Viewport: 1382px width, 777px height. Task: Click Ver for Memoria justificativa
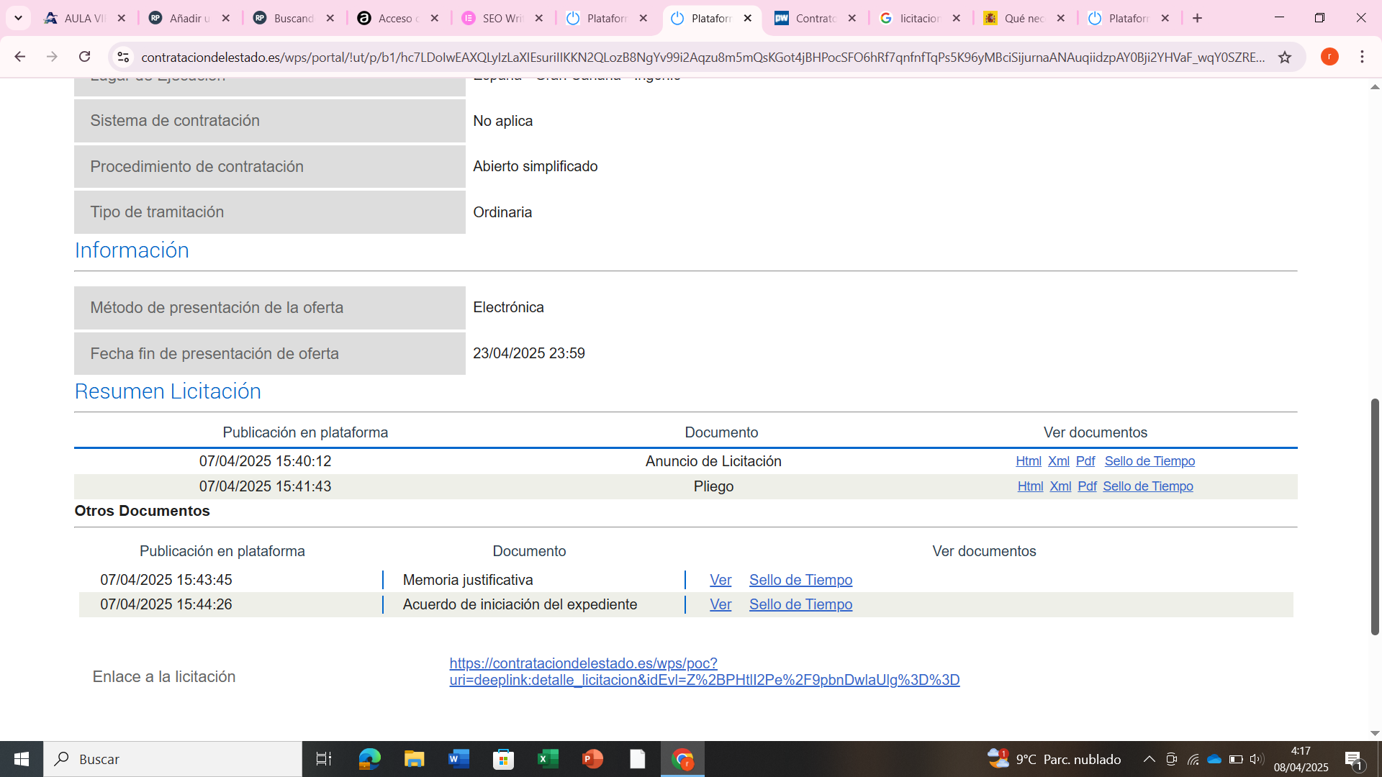720,580
